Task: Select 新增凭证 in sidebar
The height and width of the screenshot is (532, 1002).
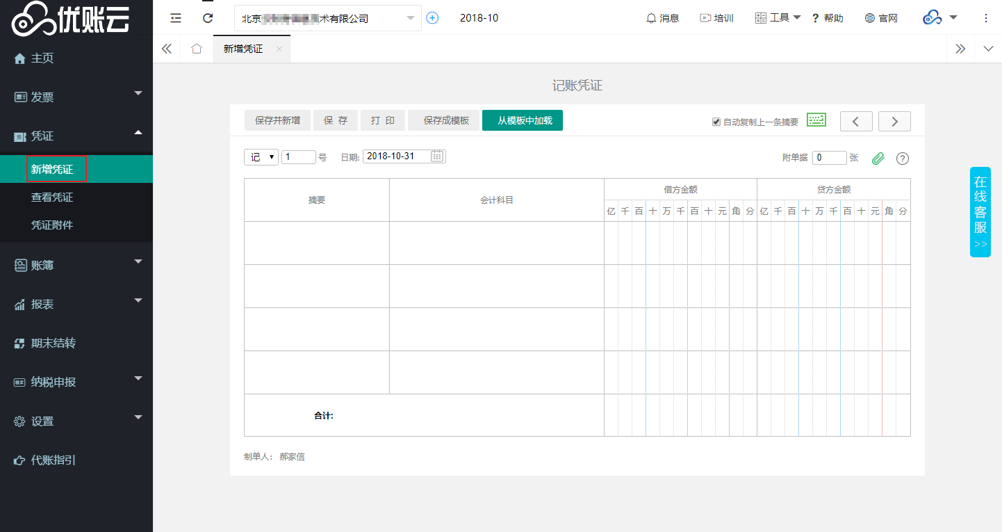Action: pos(76,169)
